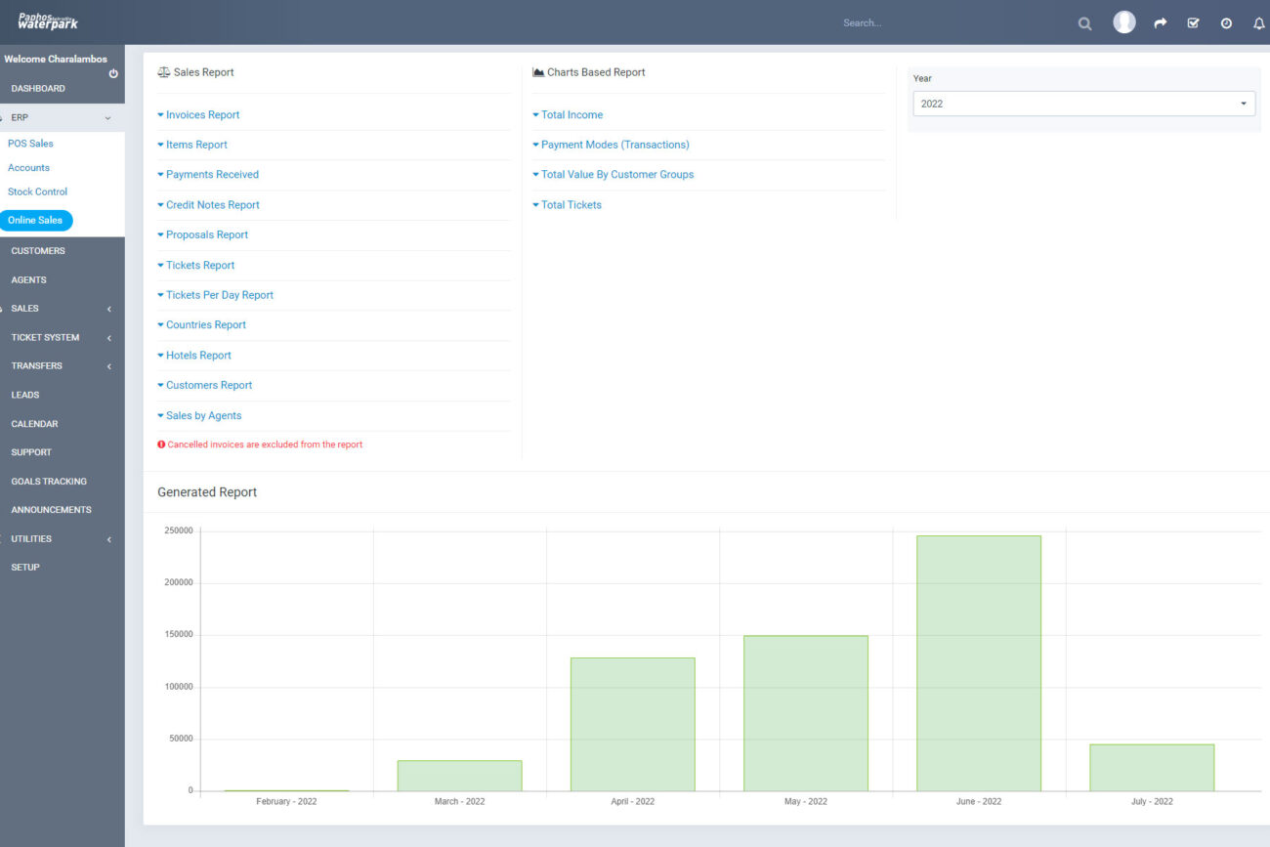Go to the Dashboard menu item

click(x=38, y=89)
